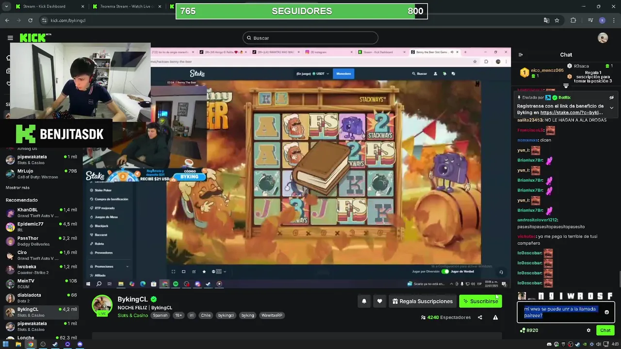Open PassThor recommended channel

(41, 241)
